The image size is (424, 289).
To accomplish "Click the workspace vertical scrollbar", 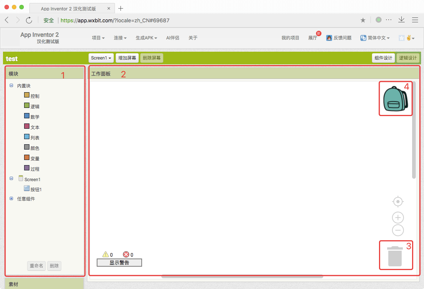I will pyautogui.click(x=414, y=130).
